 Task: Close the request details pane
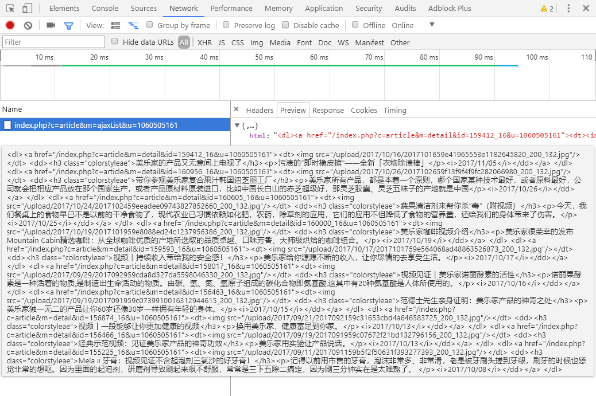[237, 109]
